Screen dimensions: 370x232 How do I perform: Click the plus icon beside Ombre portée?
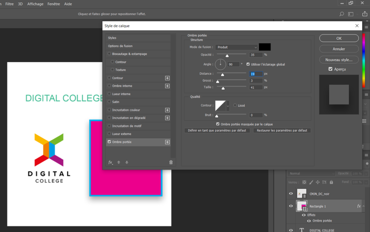(167, 142)
